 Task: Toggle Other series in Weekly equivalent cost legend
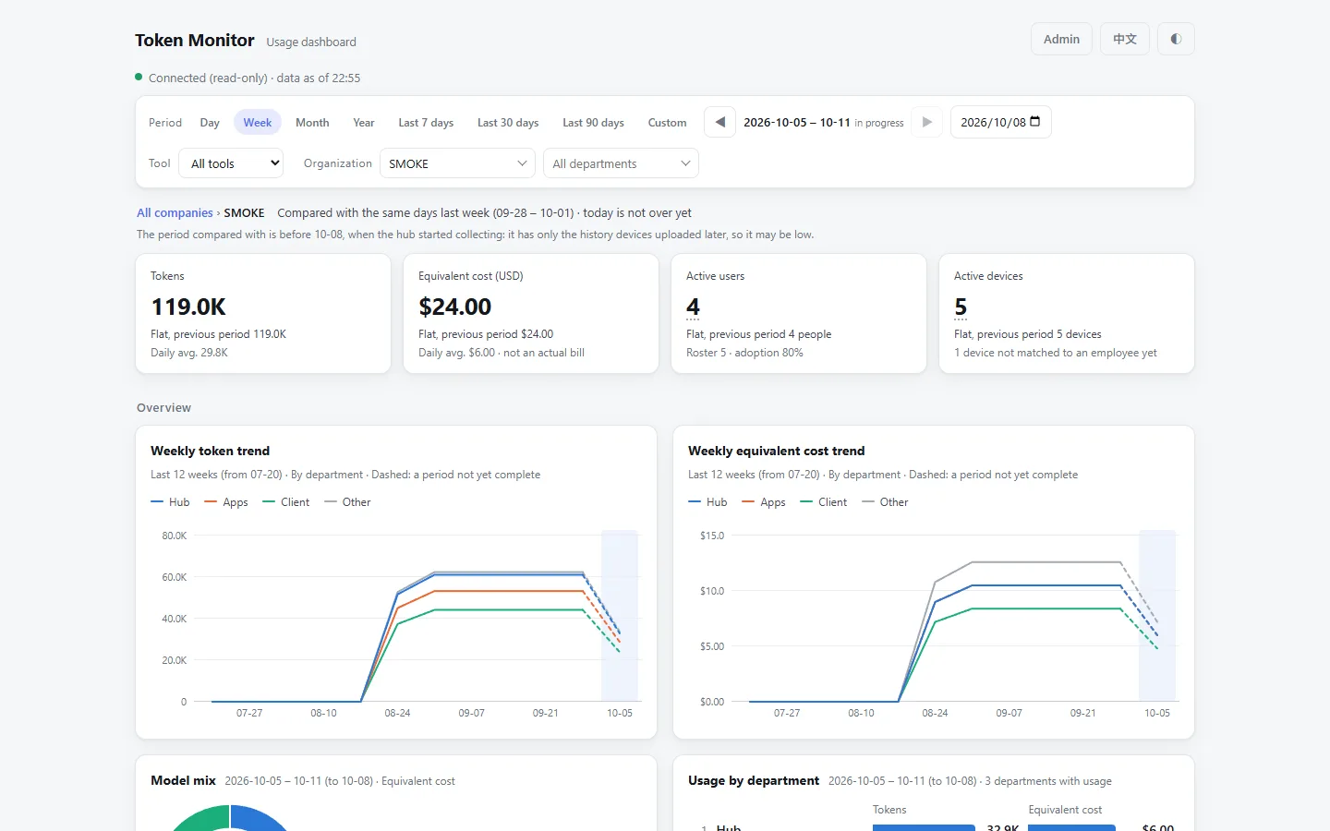886,502
